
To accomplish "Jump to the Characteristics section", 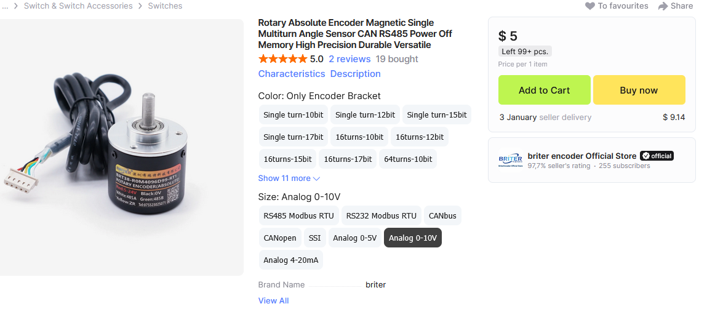I will [292, 74].
